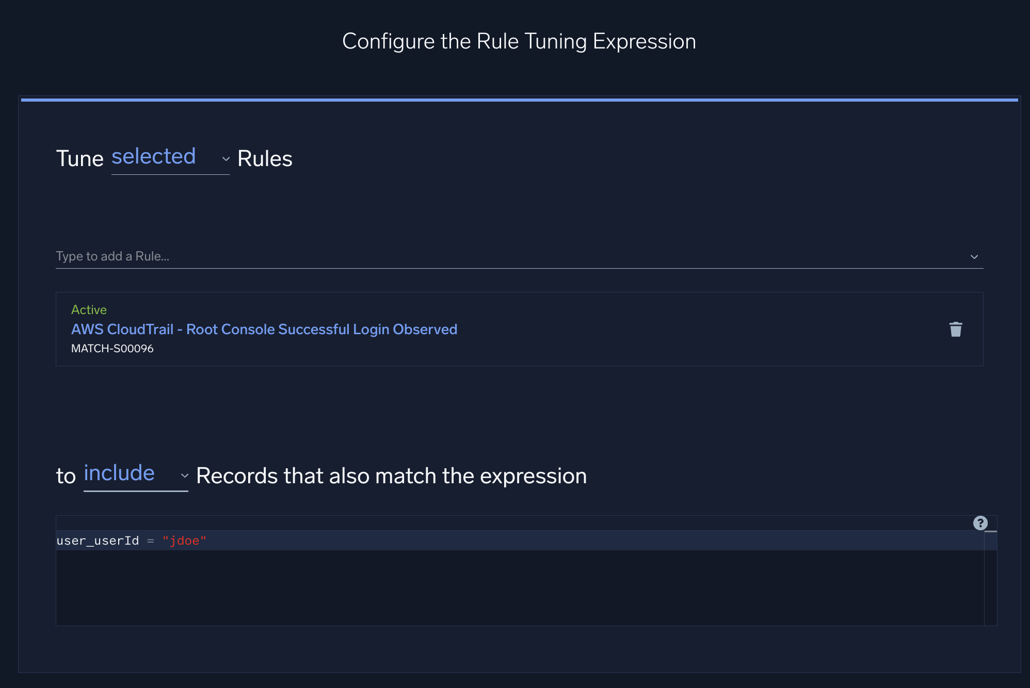Click the equals operator in the expression line
This screenshot has width=1030, height=688.
point(150,540)
